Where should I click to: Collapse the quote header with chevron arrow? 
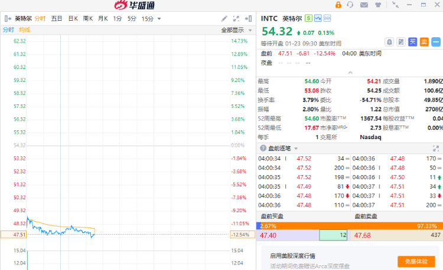click(x=349, y=73)
